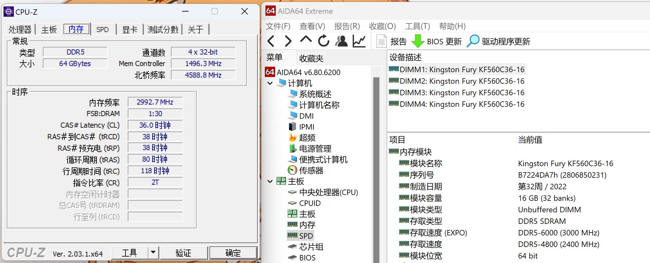Click the green BIOS 更新 download button
This screenshot has height=263, width=650.
click(436, 41)
